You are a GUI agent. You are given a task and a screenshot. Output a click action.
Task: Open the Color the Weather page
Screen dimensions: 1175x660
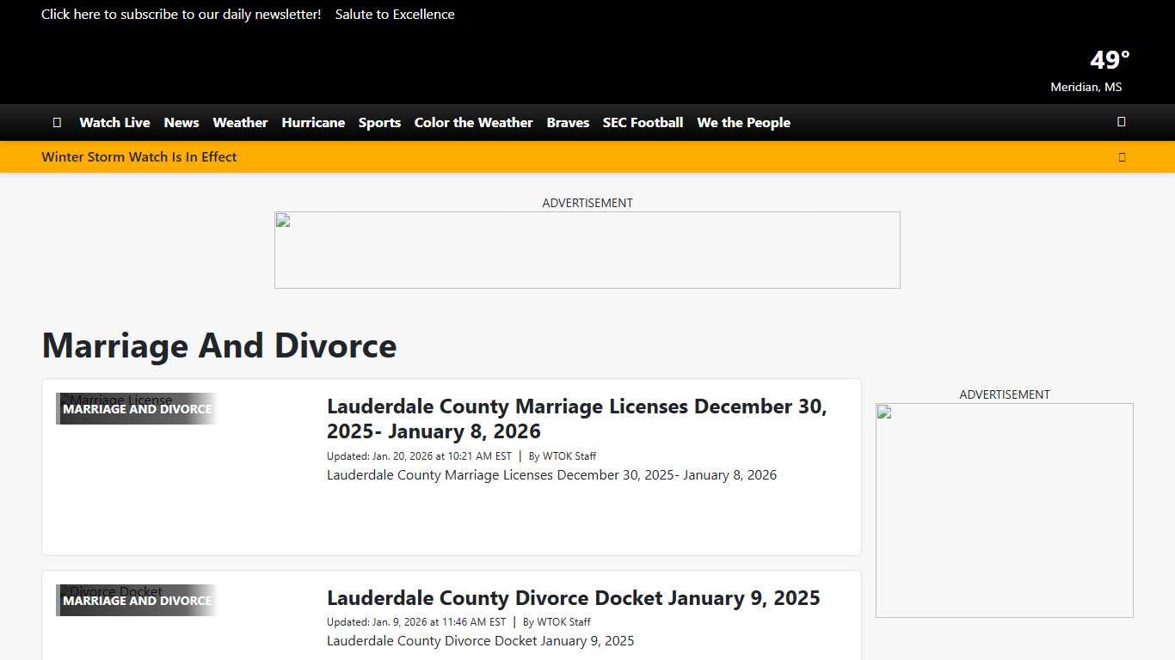tap(473, 122)
